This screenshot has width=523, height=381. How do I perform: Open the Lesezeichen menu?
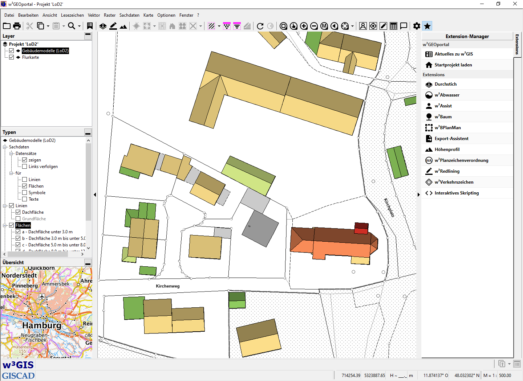pos(72,15)
